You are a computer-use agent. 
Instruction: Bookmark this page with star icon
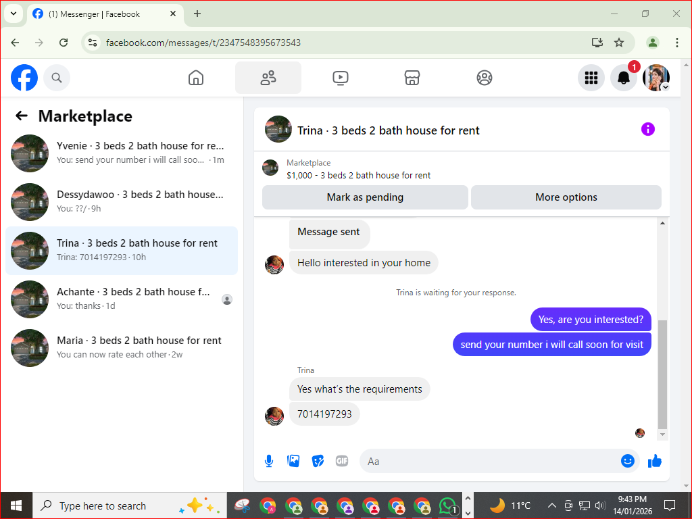pyautogui.click(x=619, y=43)
